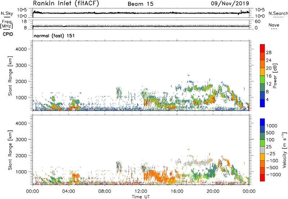
Task: Click the '18' frequency axis tick
Action: click(24, 22)
